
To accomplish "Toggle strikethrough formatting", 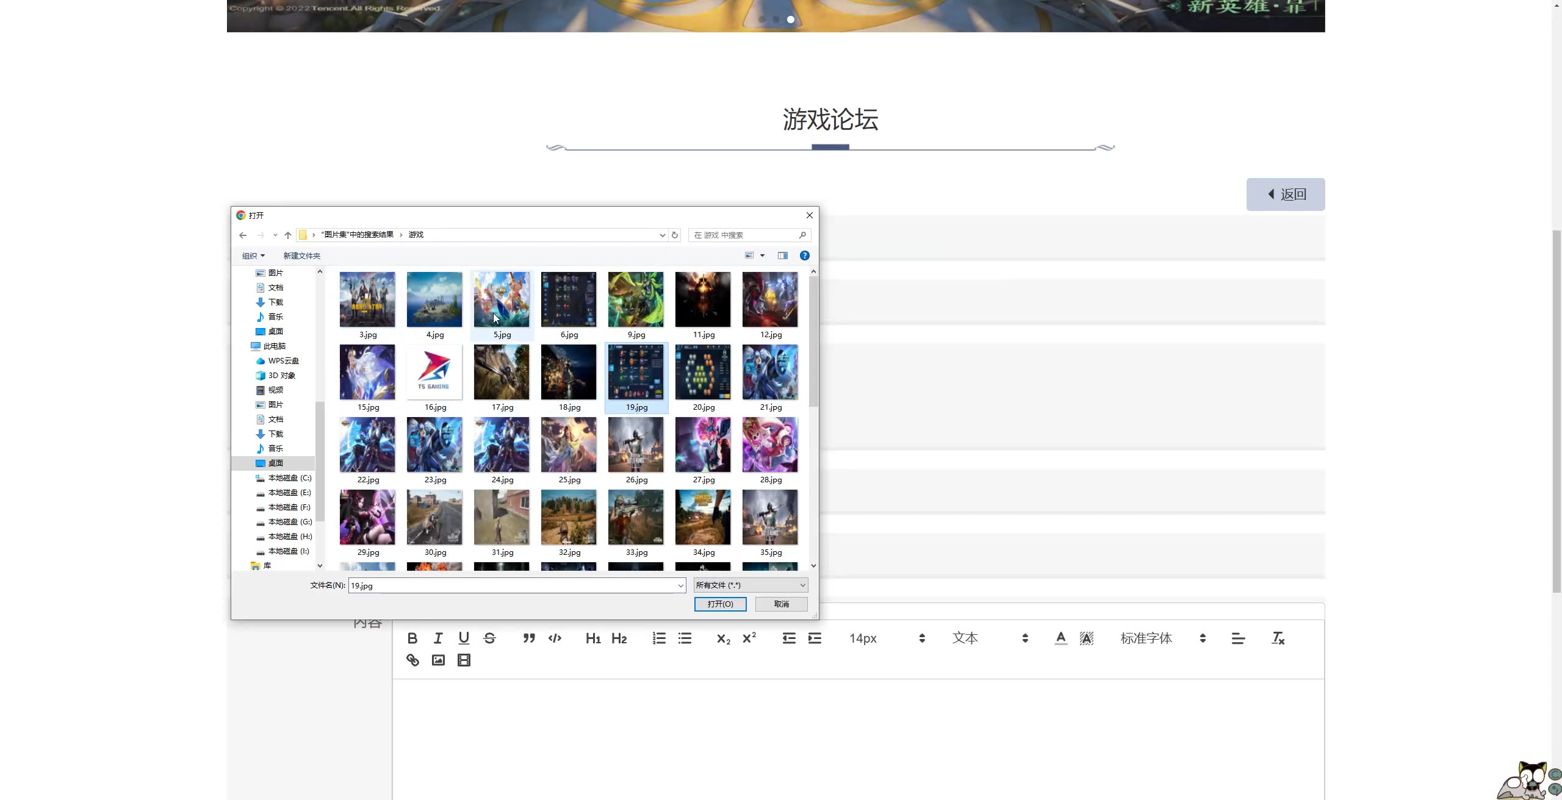I will point(489,638).
